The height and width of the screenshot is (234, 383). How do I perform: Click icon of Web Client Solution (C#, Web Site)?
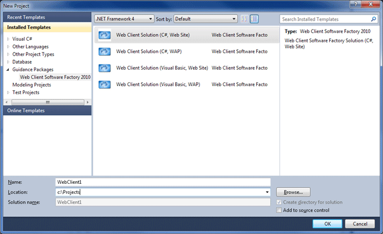pos(105,35)
